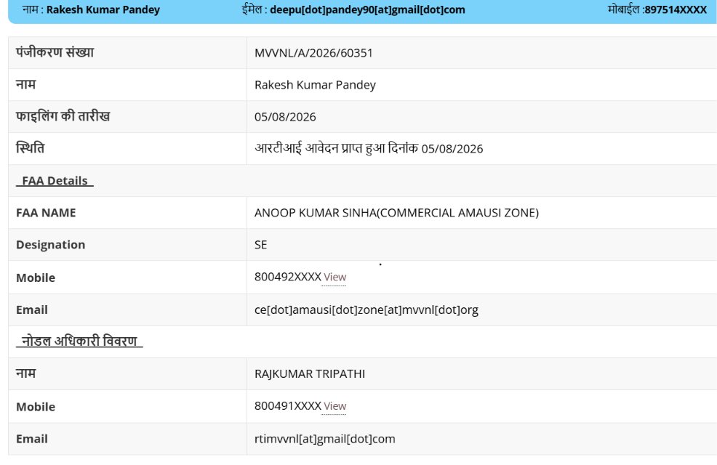Click the FAA NAME label
This screenshot has width=717, height=465.
(47, 213)
